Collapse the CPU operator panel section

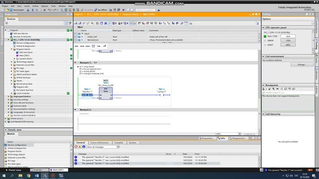coord(263,27)
